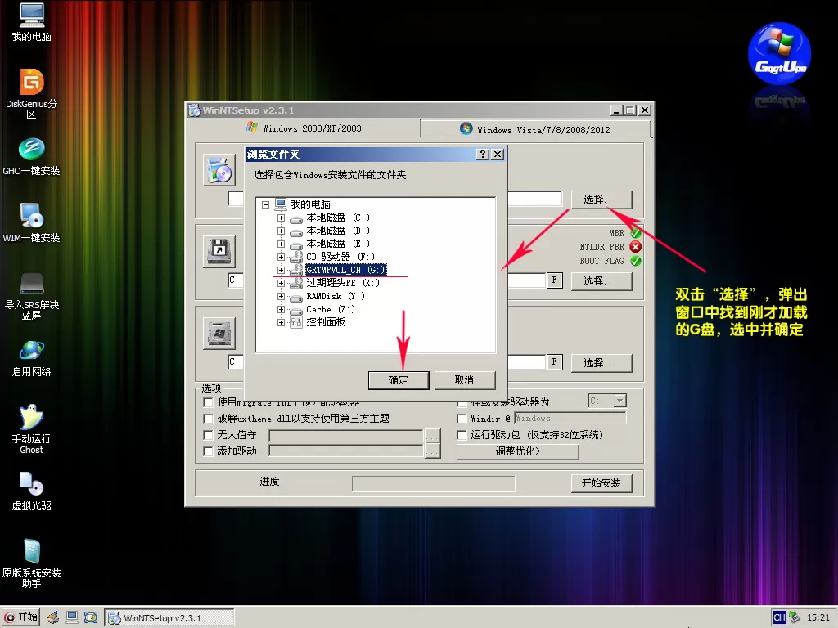The width and height of the screenshot is (838, 628).
Task: Open 原版系统安装助手 desktop icon
Action: click(31, 551)
